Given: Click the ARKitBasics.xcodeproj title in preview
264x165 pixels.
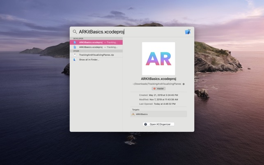Looking at the screenshot, I should pos(158,79).
